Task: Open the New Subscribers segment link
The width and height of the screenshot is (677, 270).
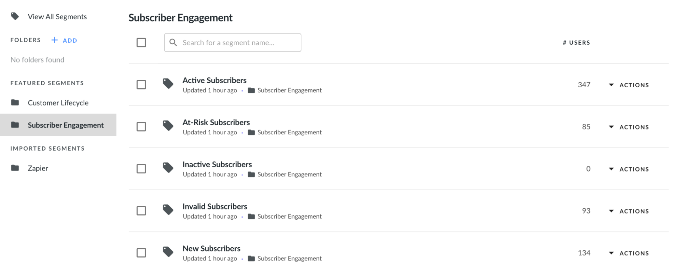Action: coord(211,248)
